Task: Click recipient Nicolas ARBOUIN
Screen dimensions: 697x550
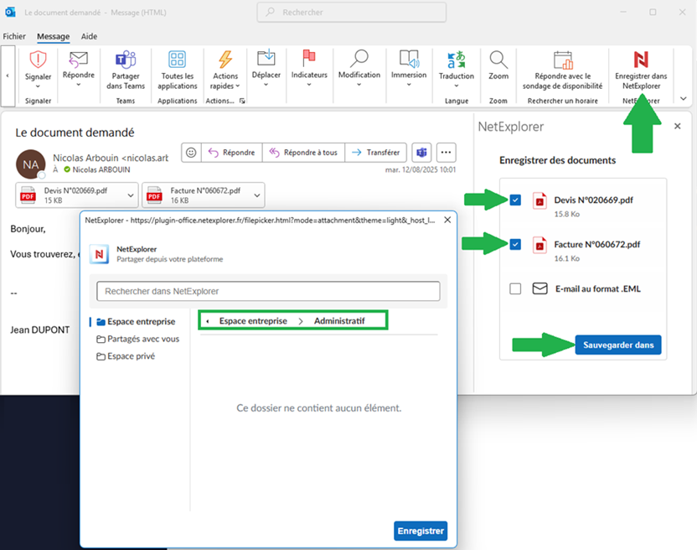Action: [x=101, y=169]
